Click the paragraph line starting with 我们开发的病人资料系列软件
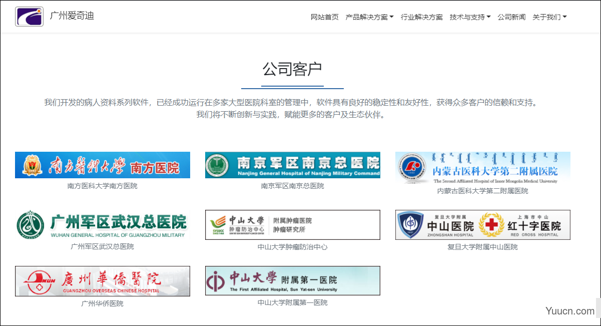Screen dimensions: 601x326 [292, 102]
